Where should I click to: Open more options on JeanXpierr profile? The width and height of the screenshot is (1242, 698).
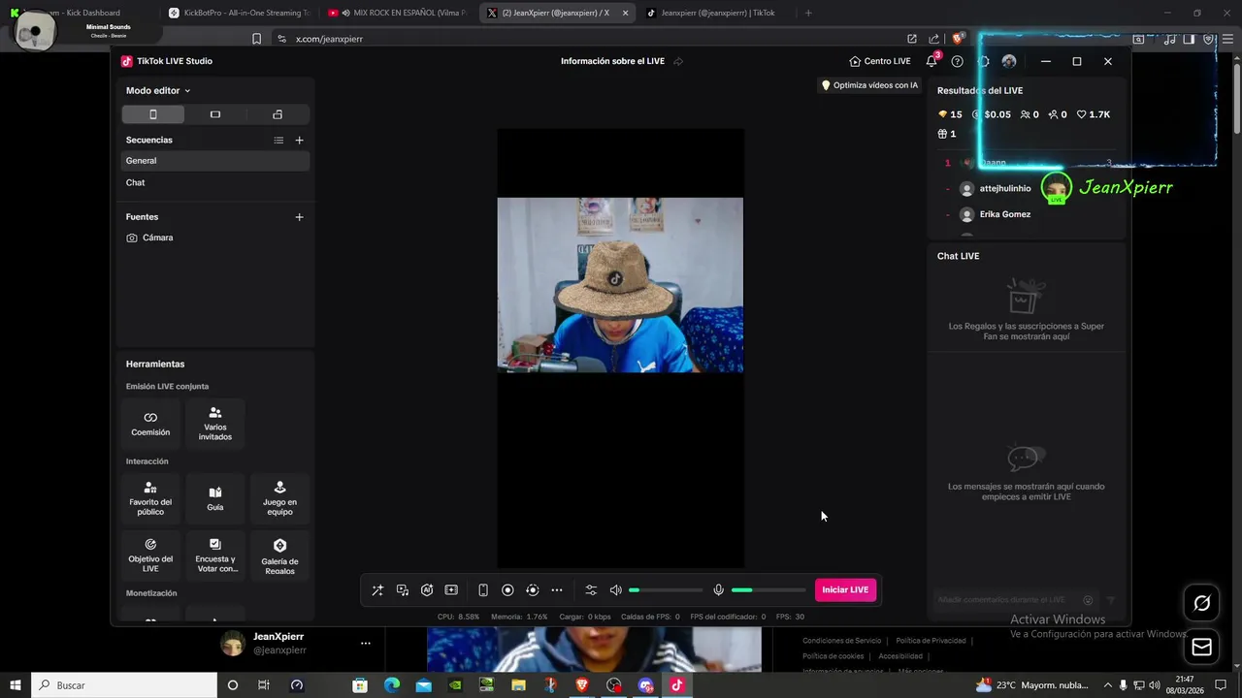click(365, 643)
